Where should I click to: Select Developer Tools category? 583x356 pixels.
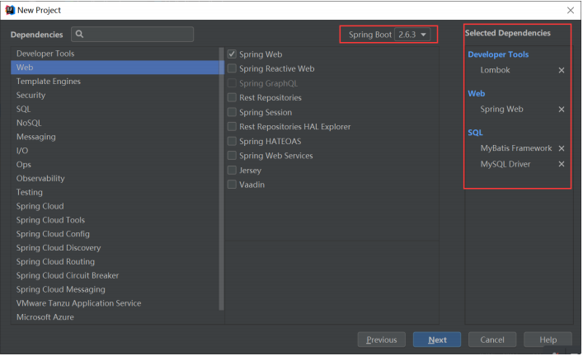coord(115,54)
